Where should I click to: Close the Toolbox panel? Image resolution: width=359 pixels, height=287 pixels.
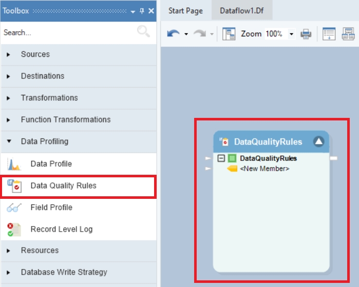[151, 11]
